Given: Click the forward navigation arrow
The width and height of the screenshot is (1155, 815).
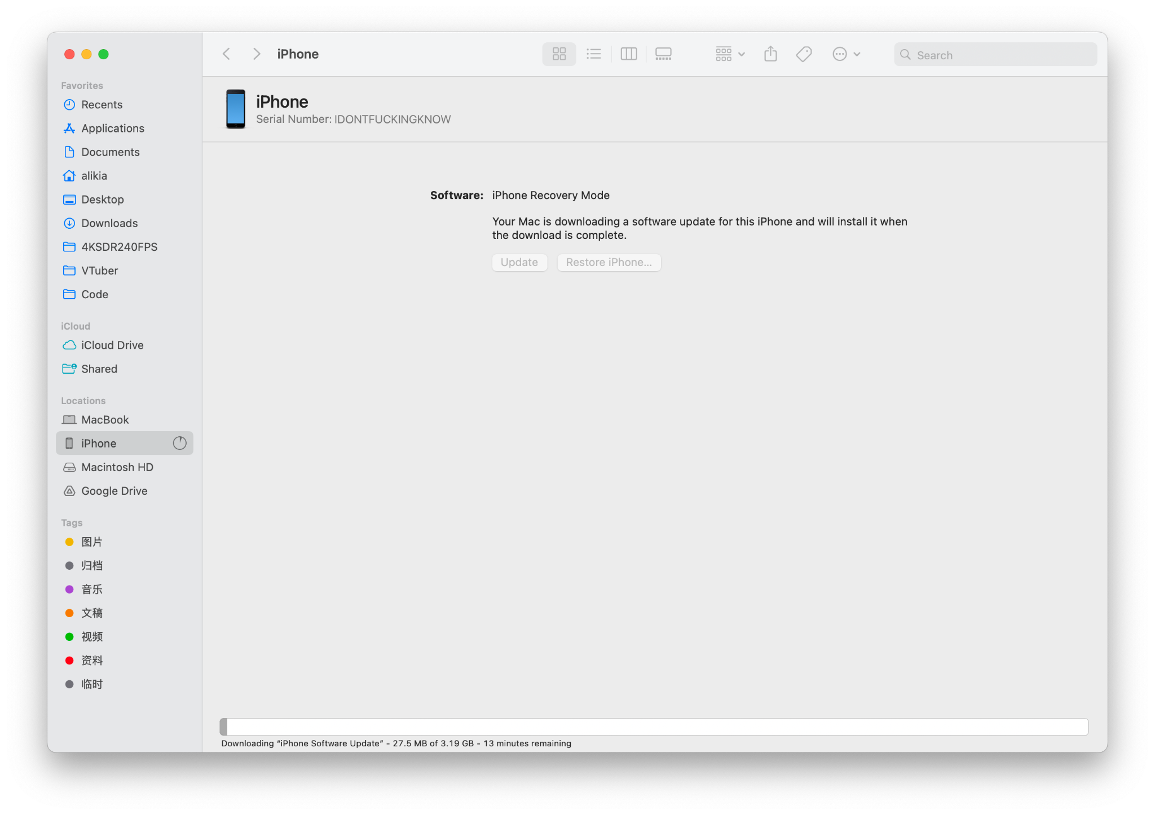Looking at the screenshot, I should coord(257,54).
